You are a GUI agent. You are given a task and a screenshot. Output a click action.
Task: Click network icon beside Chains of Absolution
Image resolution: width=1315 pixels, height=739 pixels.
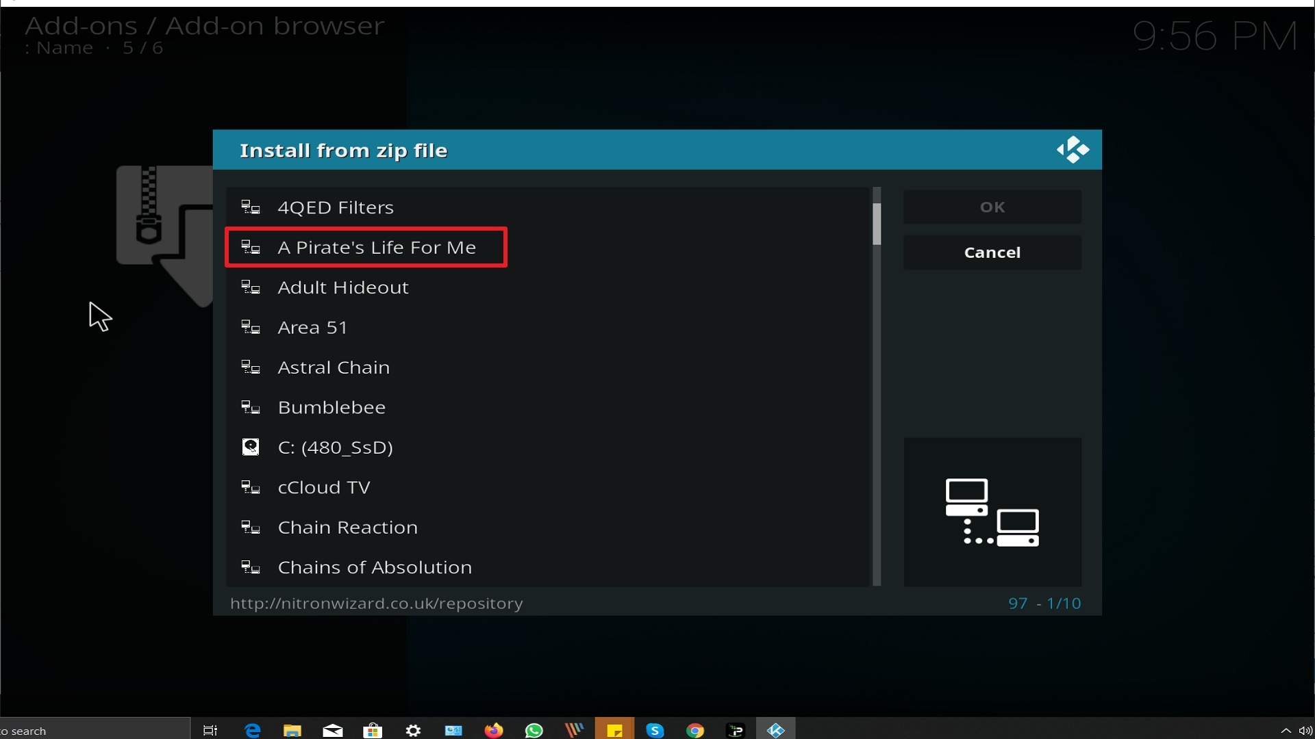[x=251, y=567]
